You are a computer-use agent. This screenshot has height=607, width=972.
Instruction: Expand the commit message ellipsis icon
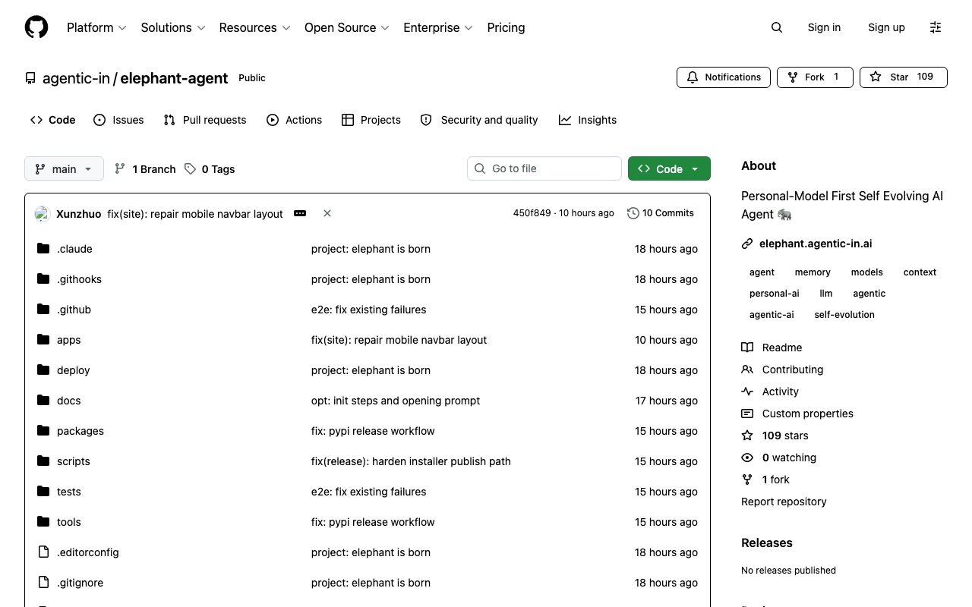tap(300, 213)
